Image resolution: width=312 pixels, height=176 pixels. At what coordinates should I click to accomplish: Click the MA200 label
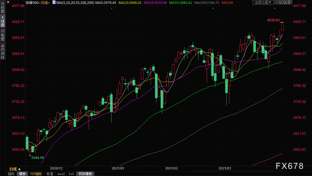click(227, 3)
